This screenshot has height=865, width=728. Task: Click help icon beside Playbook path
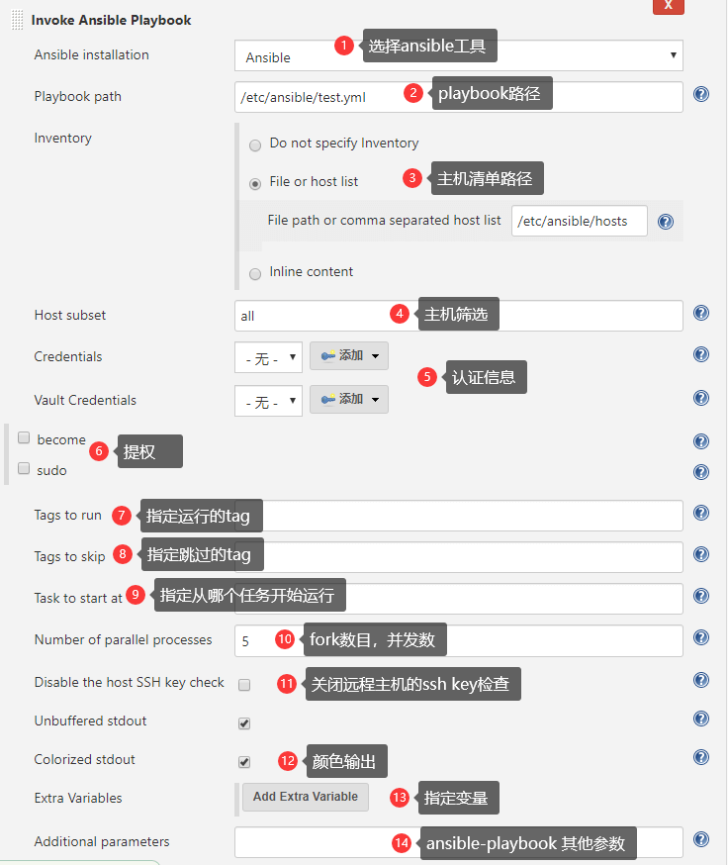tap(701, 95)
